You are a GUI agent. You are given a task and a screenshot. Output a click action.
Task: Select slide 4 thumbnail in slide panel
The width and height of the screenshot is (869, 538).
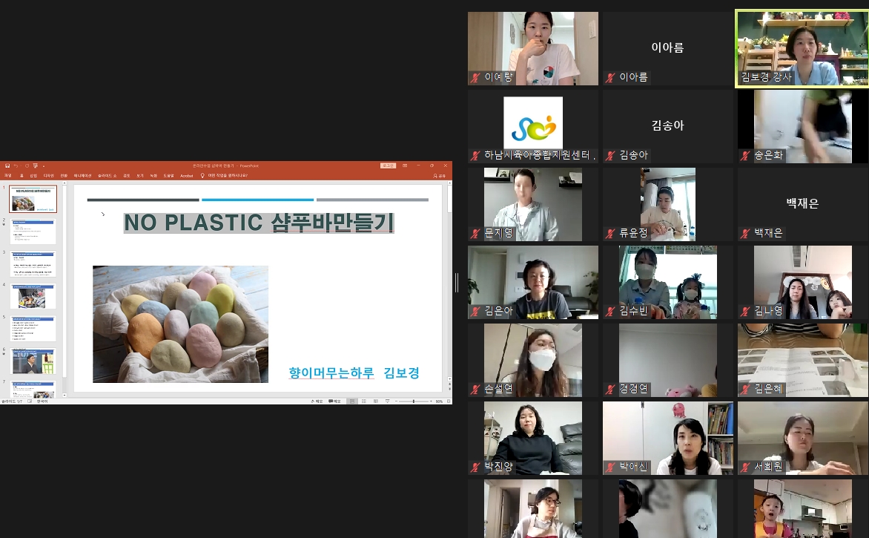click(33, 297)
